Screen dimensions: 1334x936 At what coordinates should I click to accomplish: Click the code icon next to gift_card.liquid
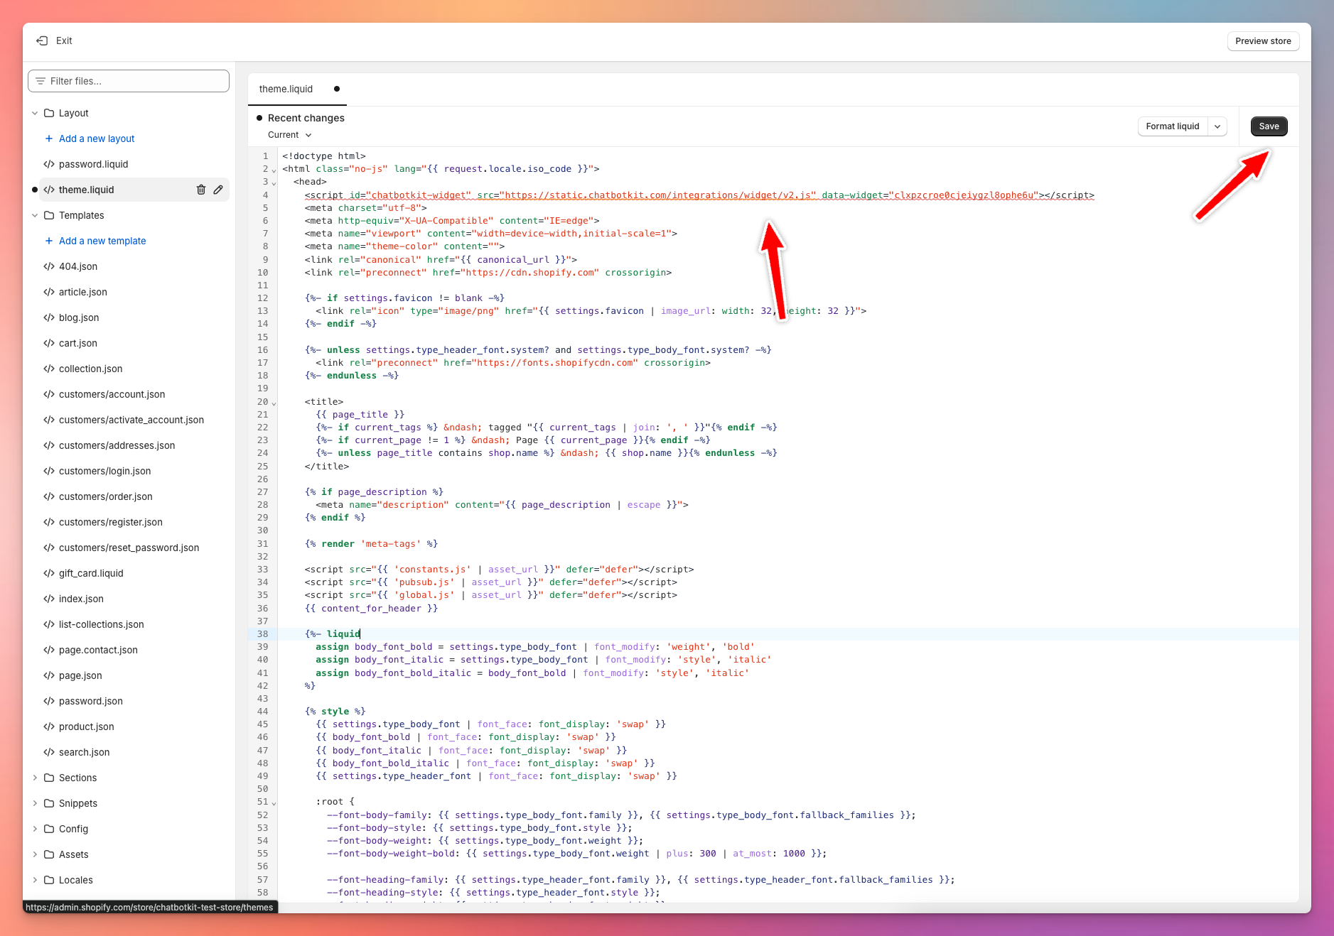(x=49, y=573)
